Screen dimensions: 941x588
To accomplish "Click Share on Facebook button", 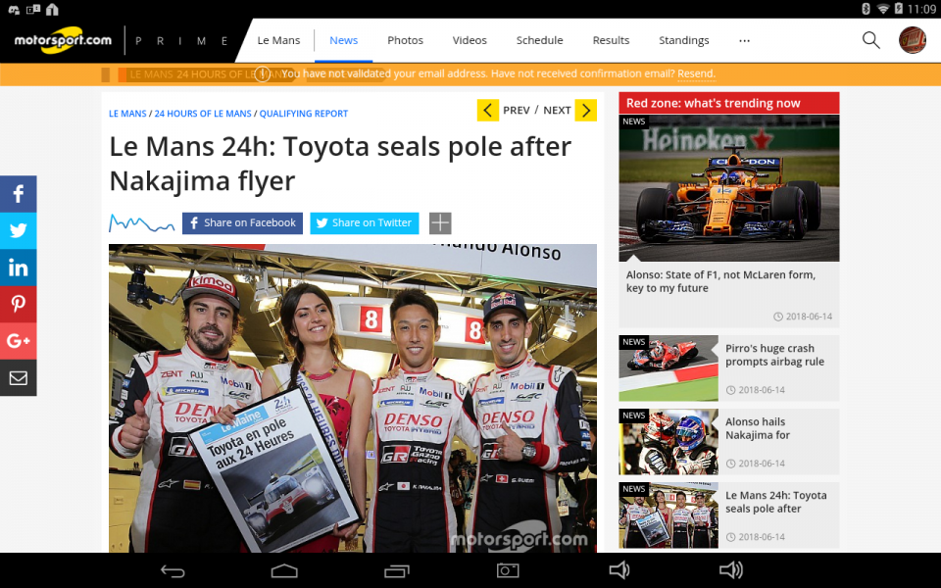I will coord(242,223).
